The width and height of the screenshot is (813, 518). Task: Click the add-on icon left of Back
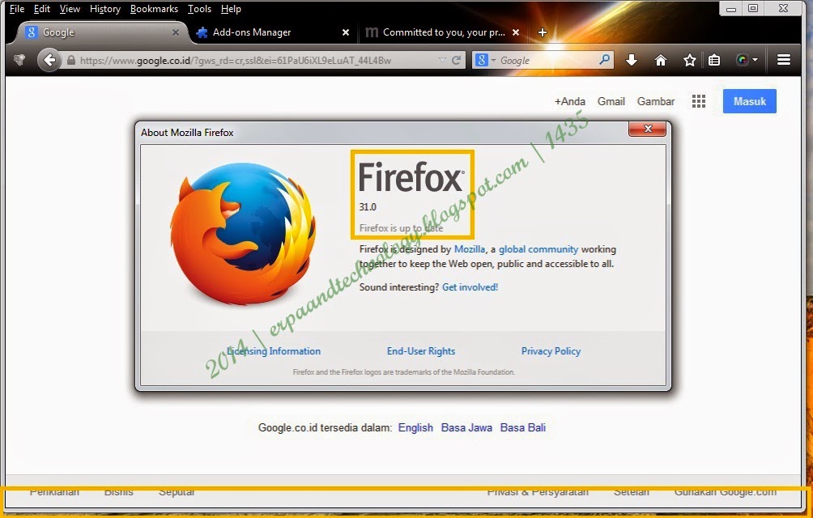pyautogui.click(x=19, y=60)
